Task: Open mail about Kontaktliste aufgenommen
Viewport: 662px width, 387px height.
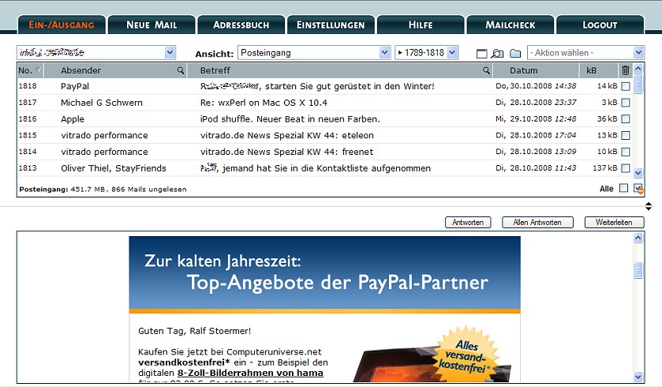Action: [316, 168]
